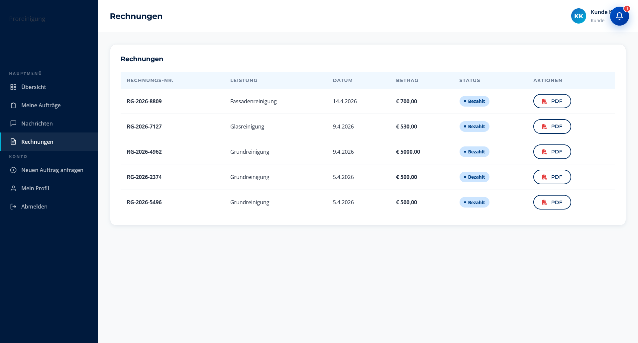Select Rechnungen in the sidebar menu

coord(49,142)
